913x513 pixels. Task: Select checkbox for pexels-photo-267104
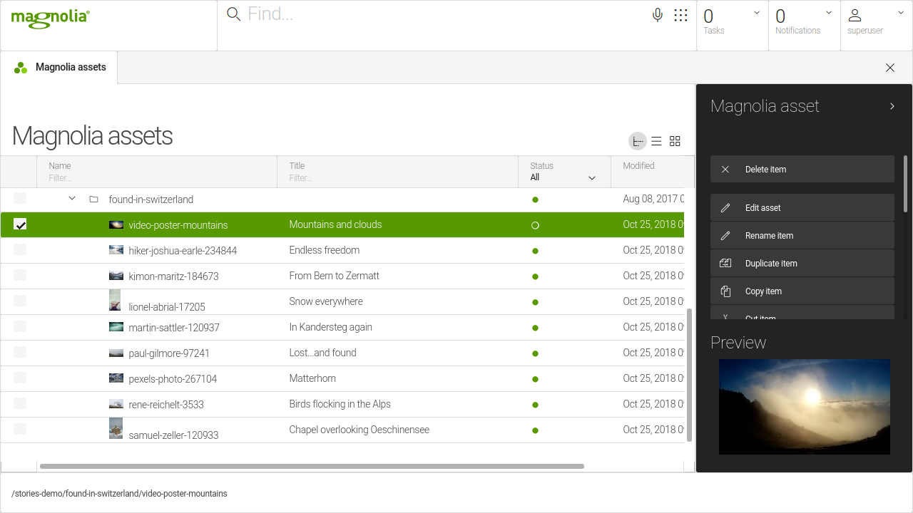20,378
